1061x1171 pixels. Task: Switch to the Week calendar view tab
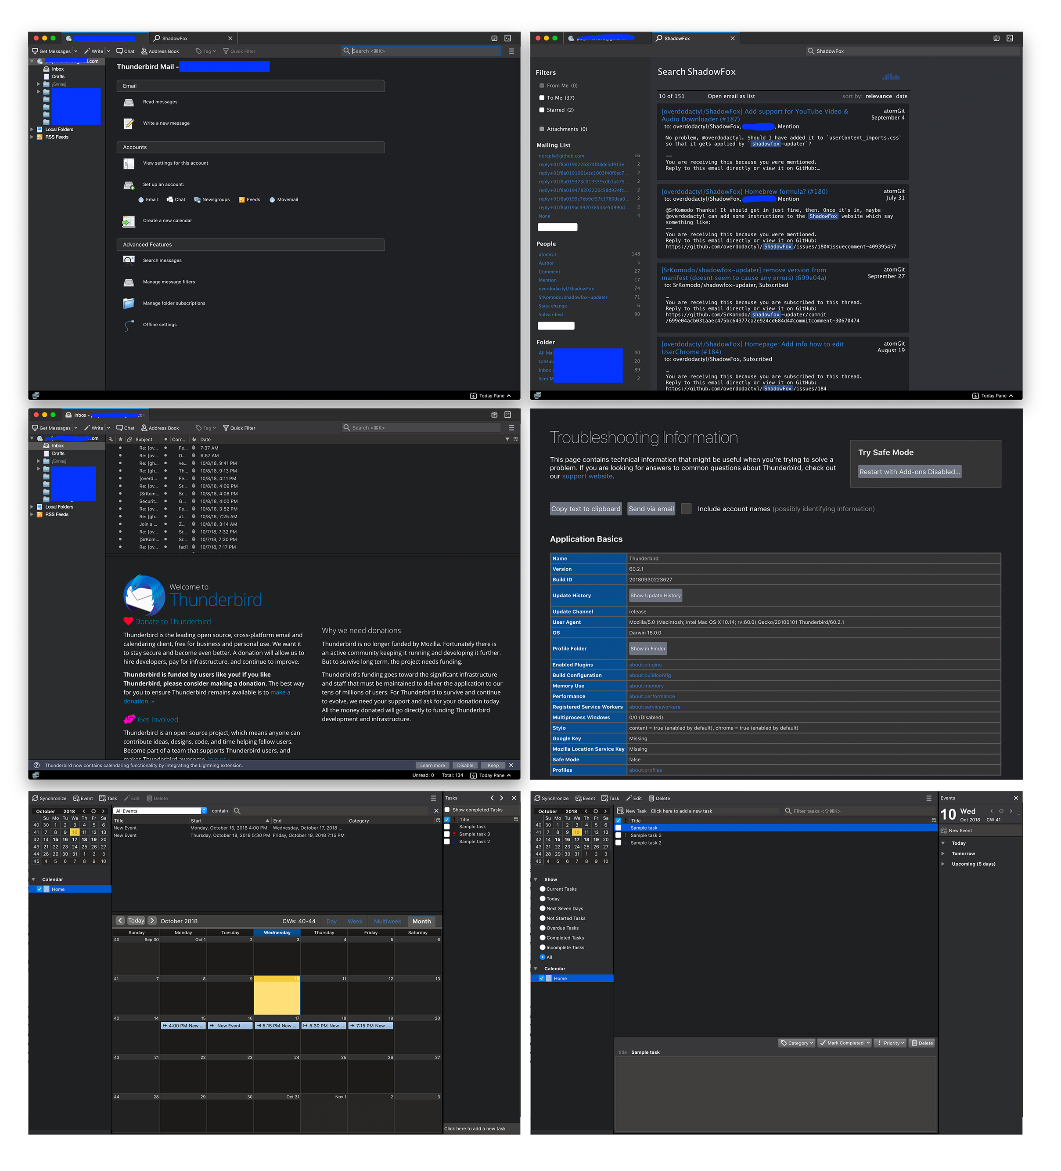click(355, 921)
